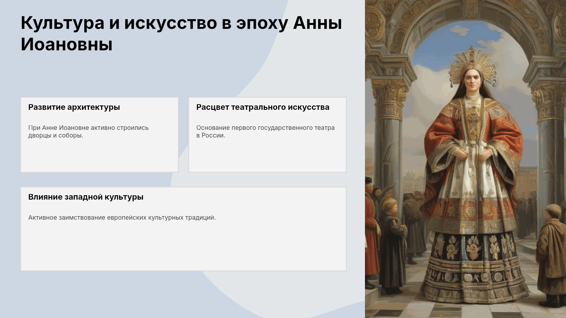The height and width of the screenshot is (318, 566).
Task: Select the architecture card box
Action: tap(100, 135)
